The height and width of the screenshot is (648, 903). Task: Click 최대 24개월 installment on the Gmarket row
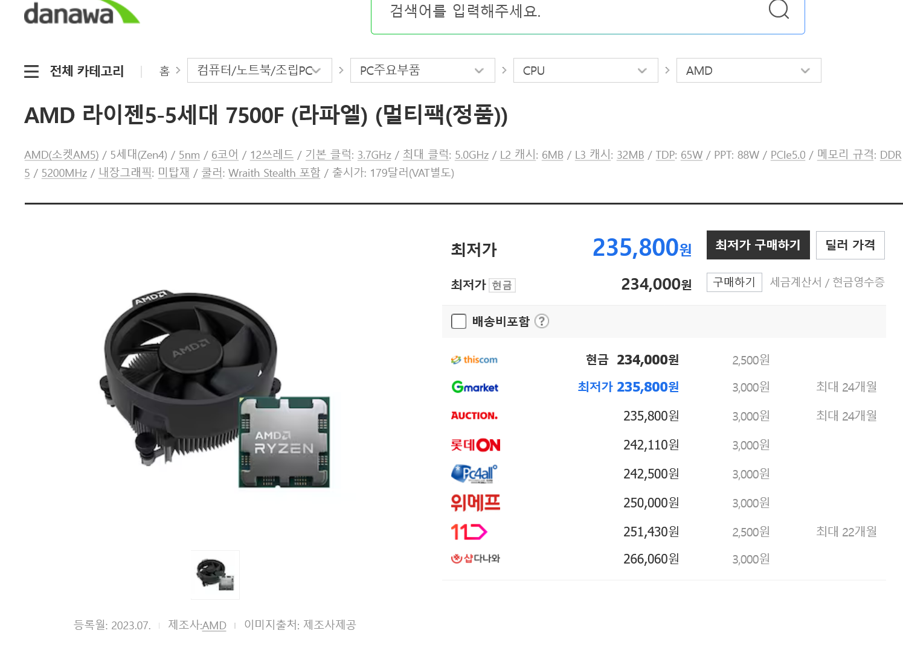point(846,387)
